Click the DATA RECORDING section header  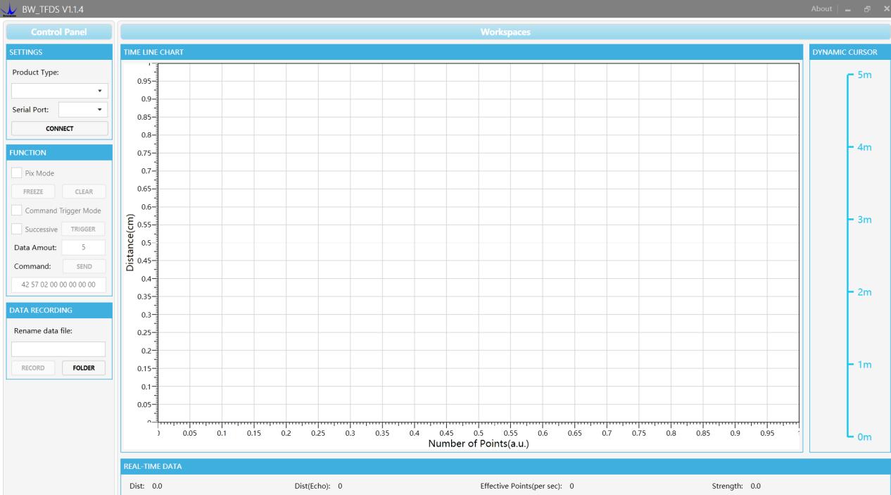click(x=59, y=310)
